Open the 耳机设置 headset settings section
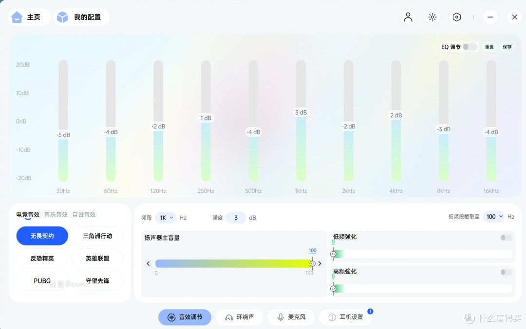This screenshot has width=526, height=329. [x=345, y=317]
